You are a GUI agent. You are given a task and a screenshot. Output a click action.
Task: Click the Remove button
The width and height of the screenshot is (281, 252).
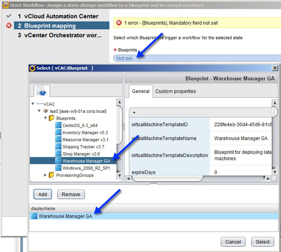[71, 194]
